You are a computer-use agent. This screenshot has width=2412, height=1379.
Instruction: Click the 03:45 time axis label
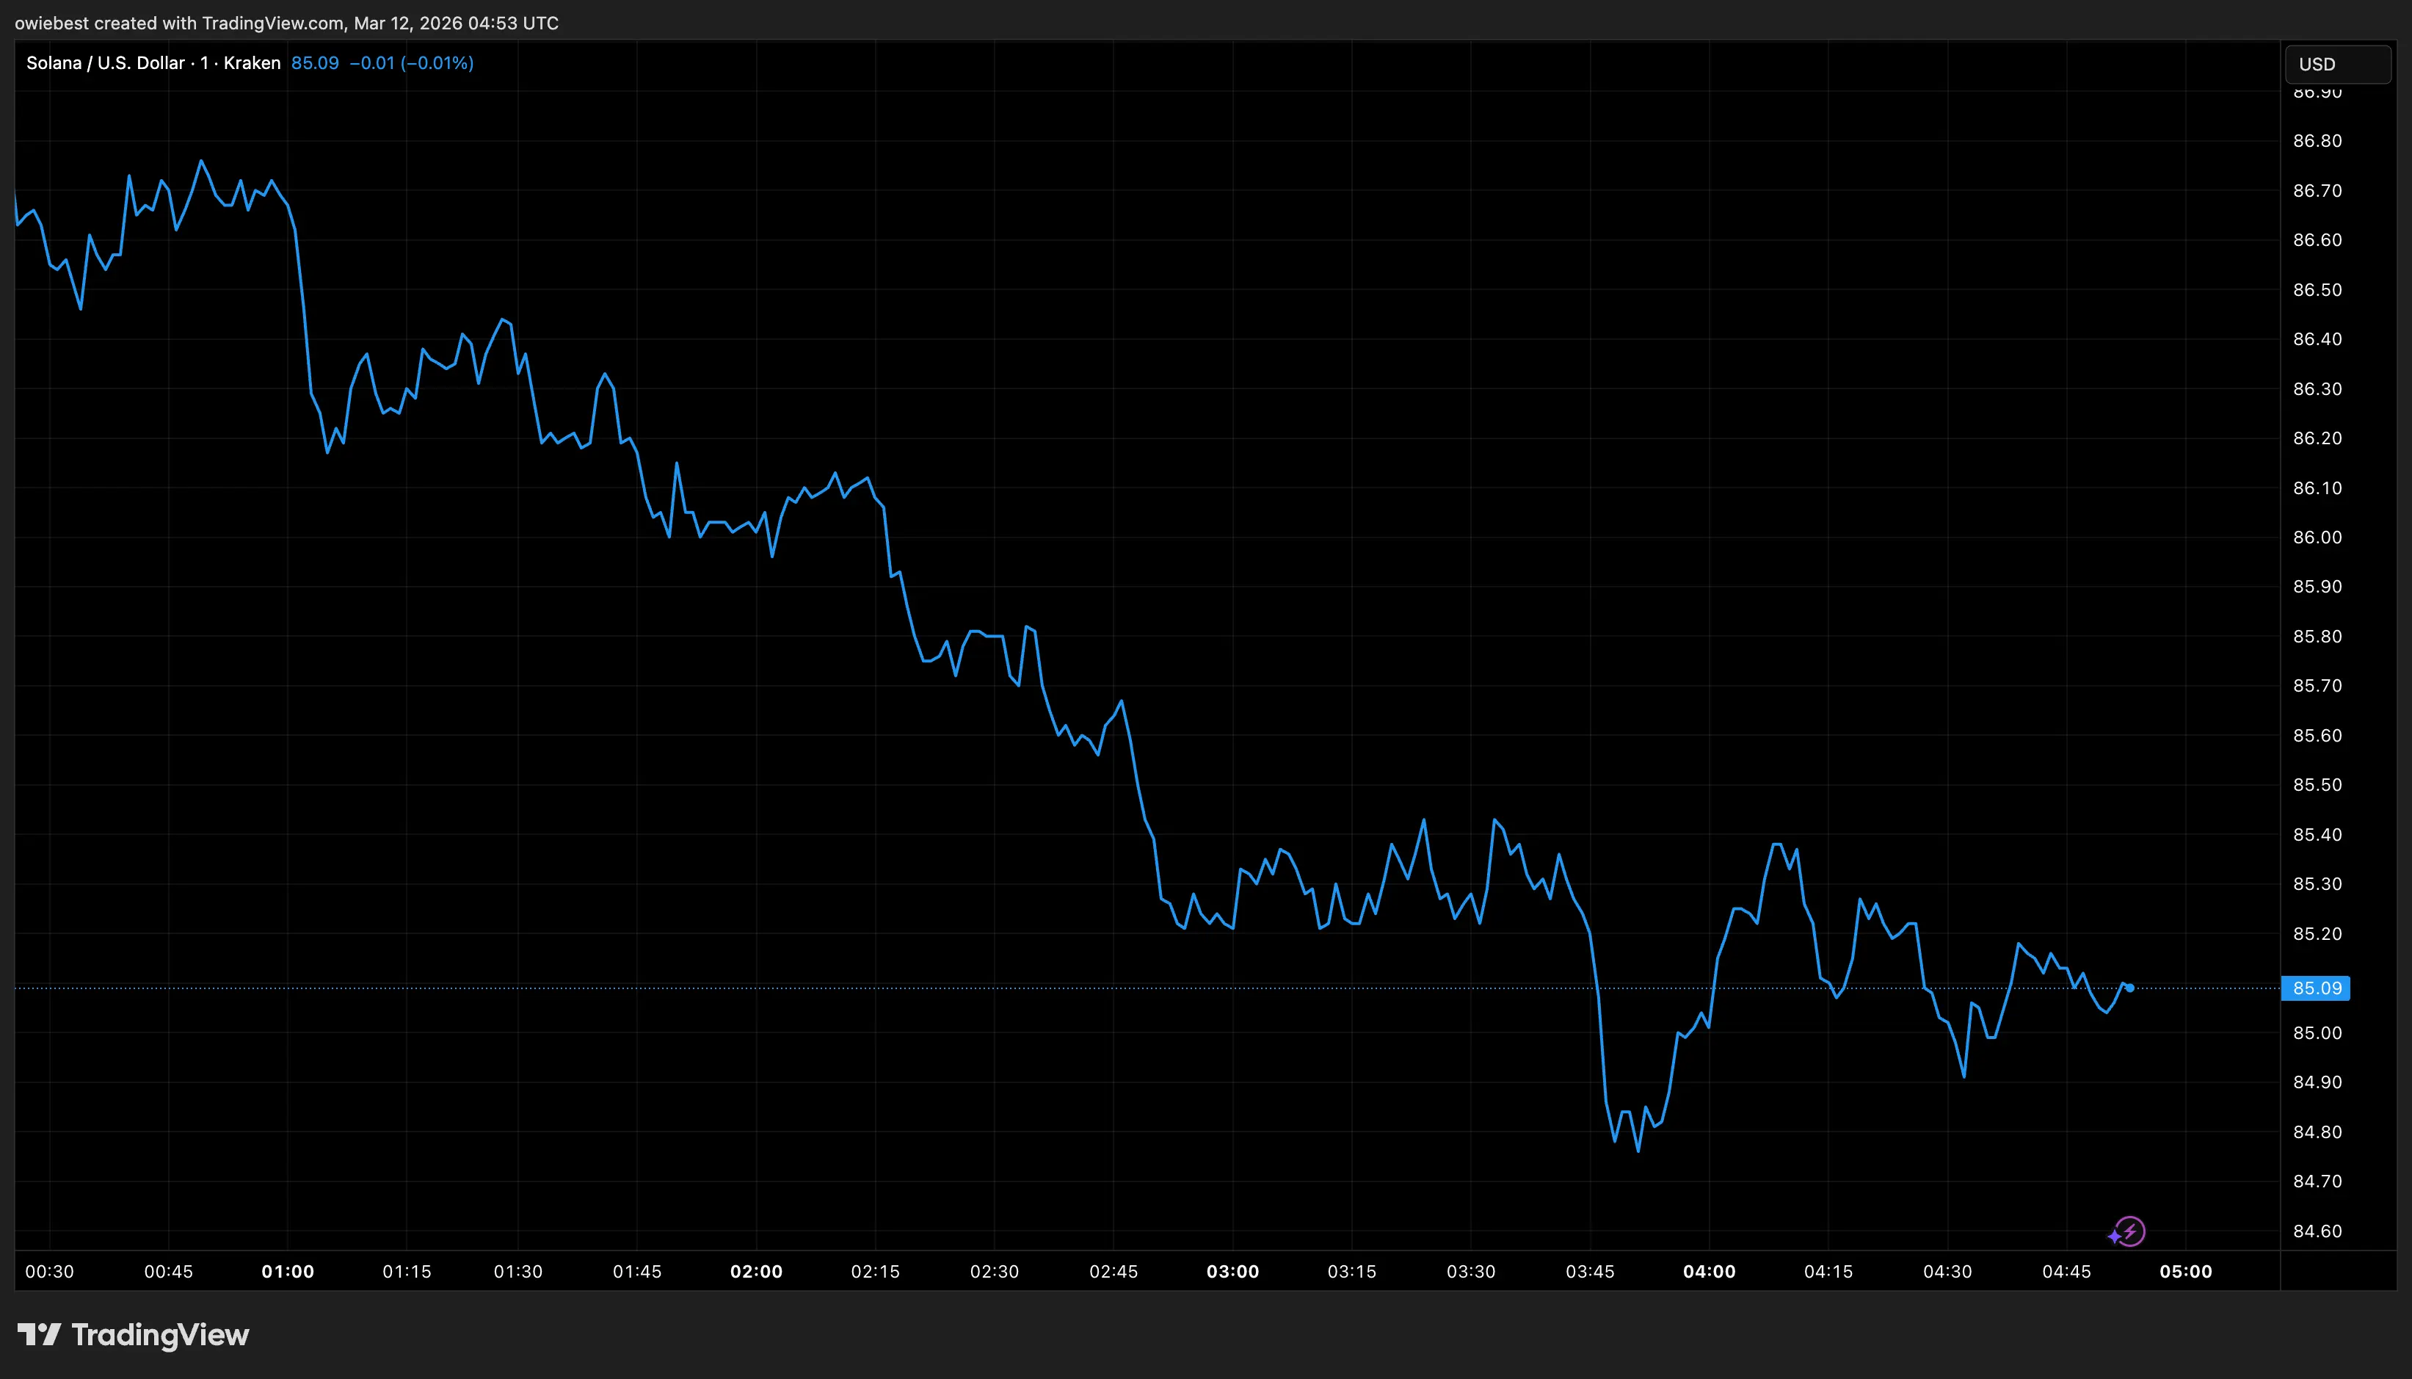pos(1589,1271)
